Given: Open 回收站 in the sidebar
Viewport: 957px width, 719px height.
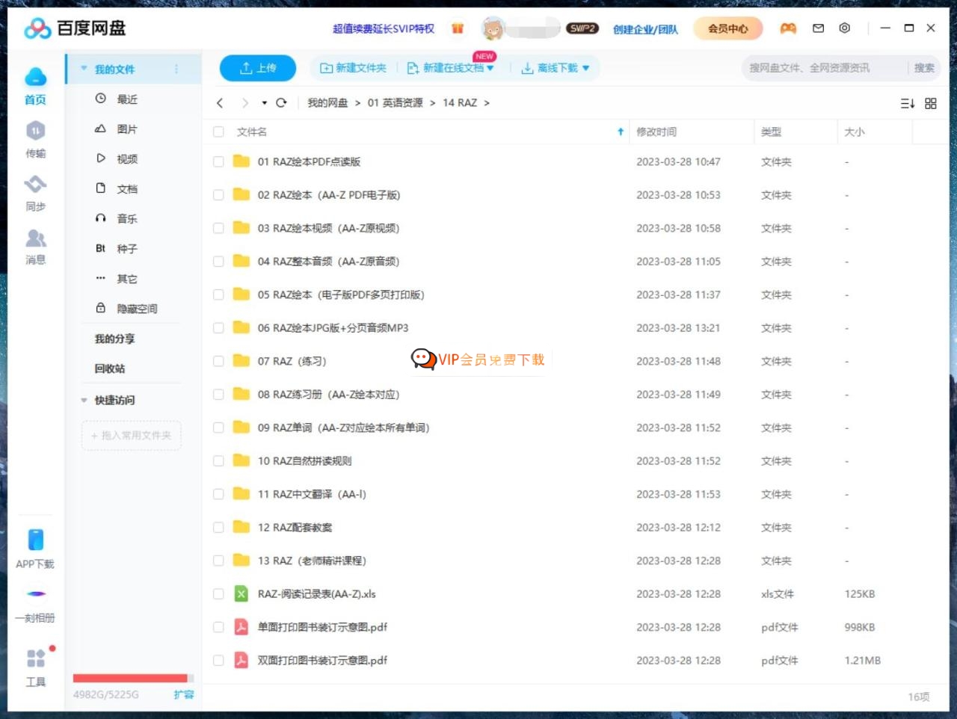Looking at the screenshot, I should coord(110,368).
